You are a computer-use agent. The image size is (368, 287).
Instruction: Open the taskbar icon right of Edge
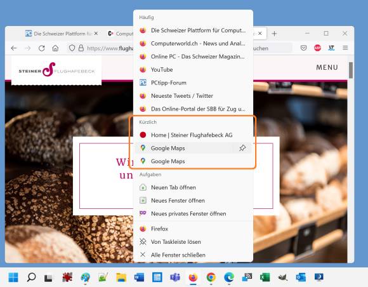(247, 277)
